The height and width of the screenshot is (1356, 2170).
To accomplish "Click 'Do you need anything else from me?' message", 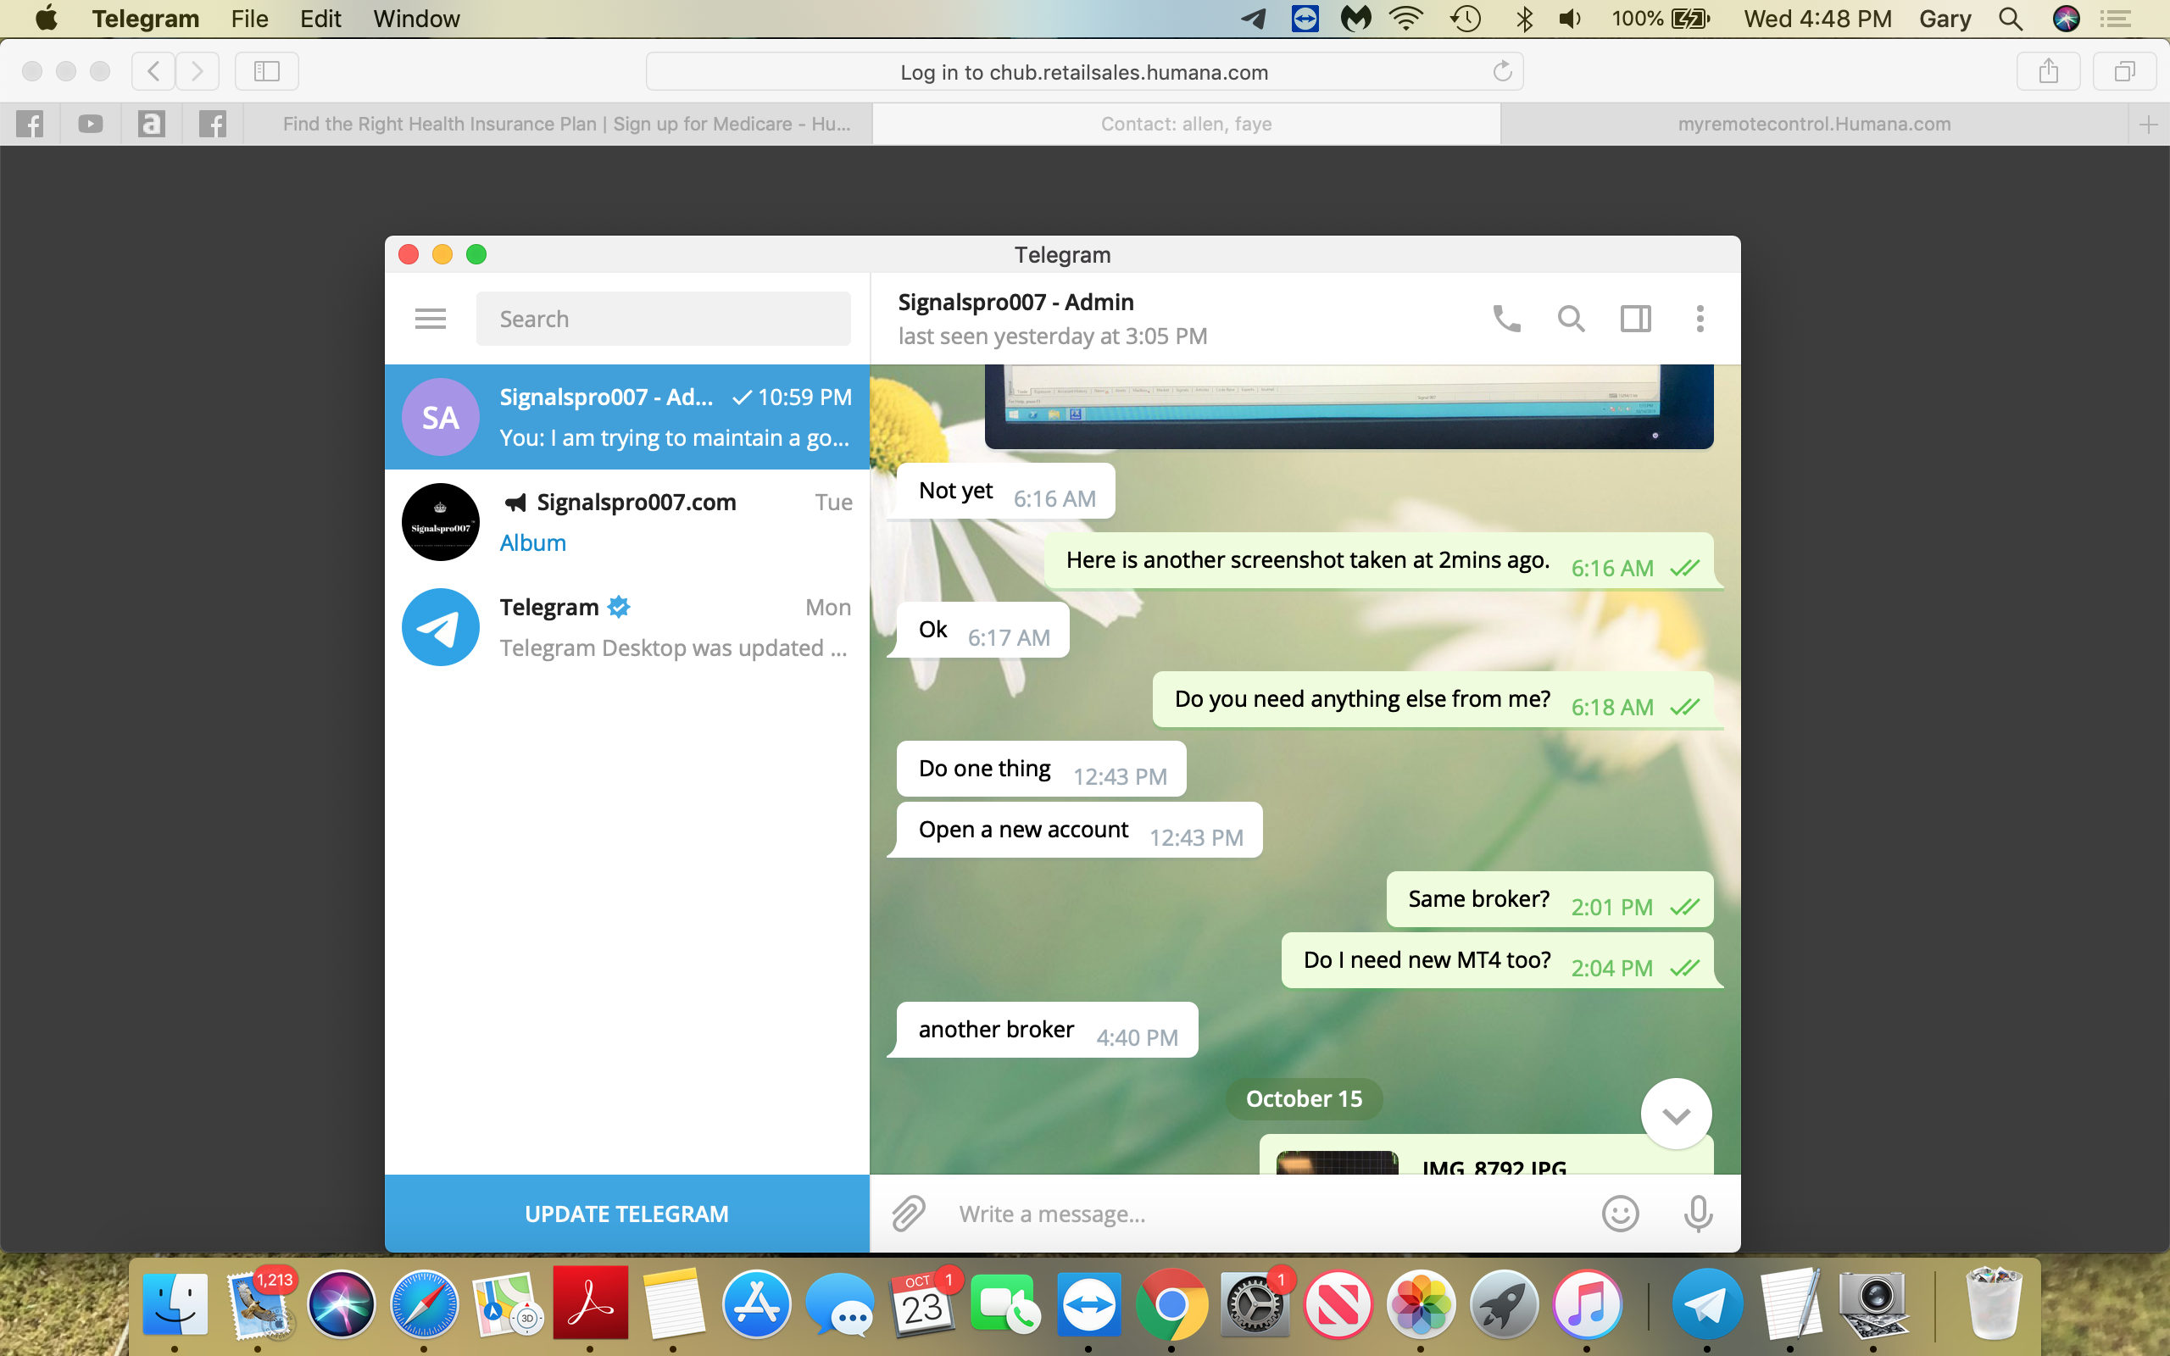I will [1433, 699].
